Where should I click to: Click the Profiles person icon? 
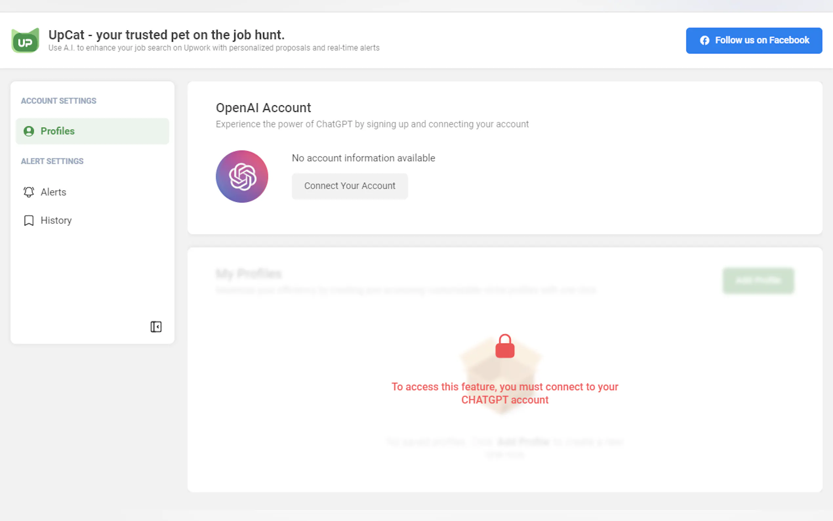(x=29, y=131)
